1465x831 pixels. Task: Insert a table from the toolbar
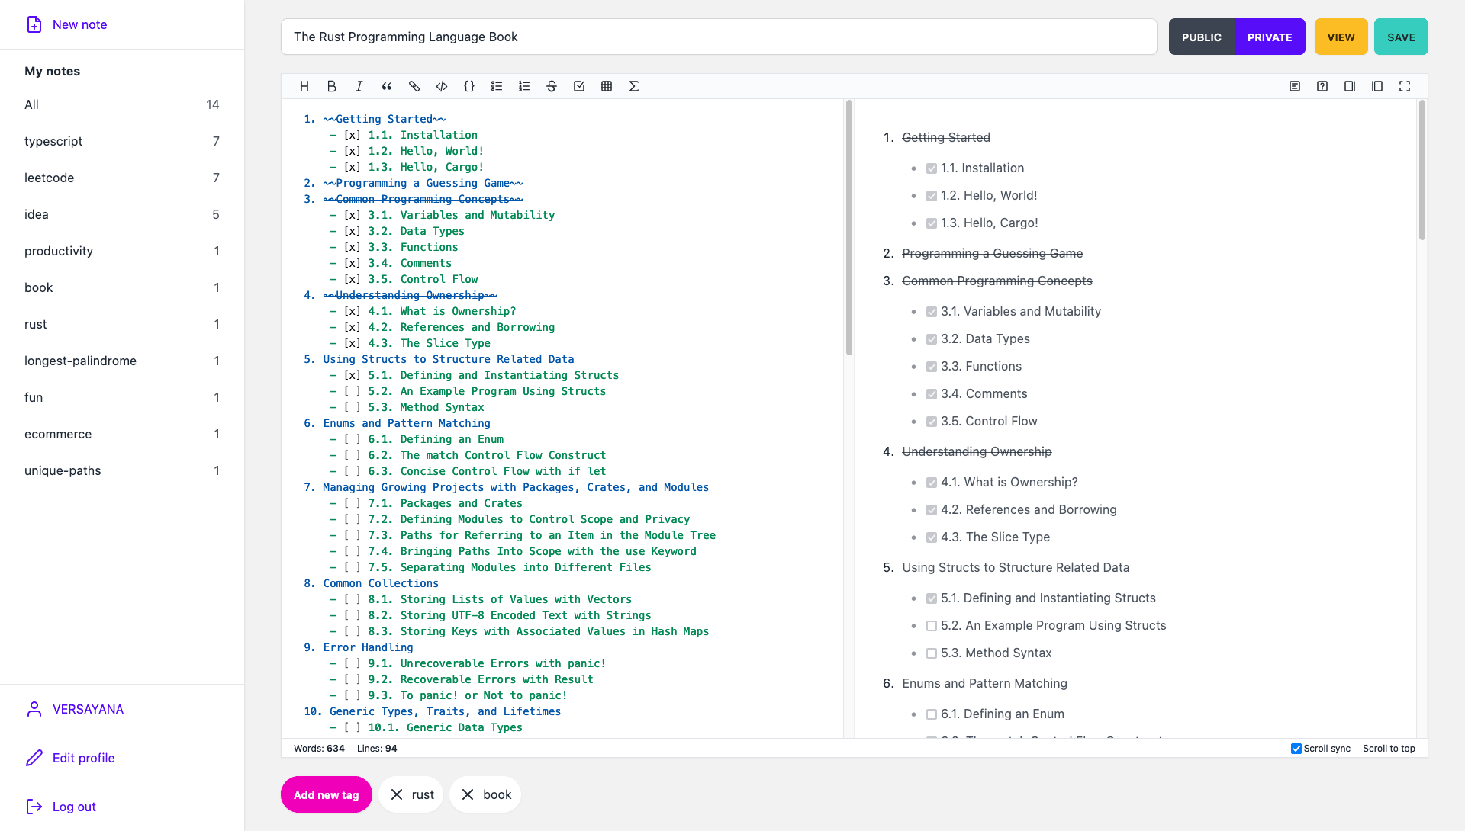click(607, 86)
